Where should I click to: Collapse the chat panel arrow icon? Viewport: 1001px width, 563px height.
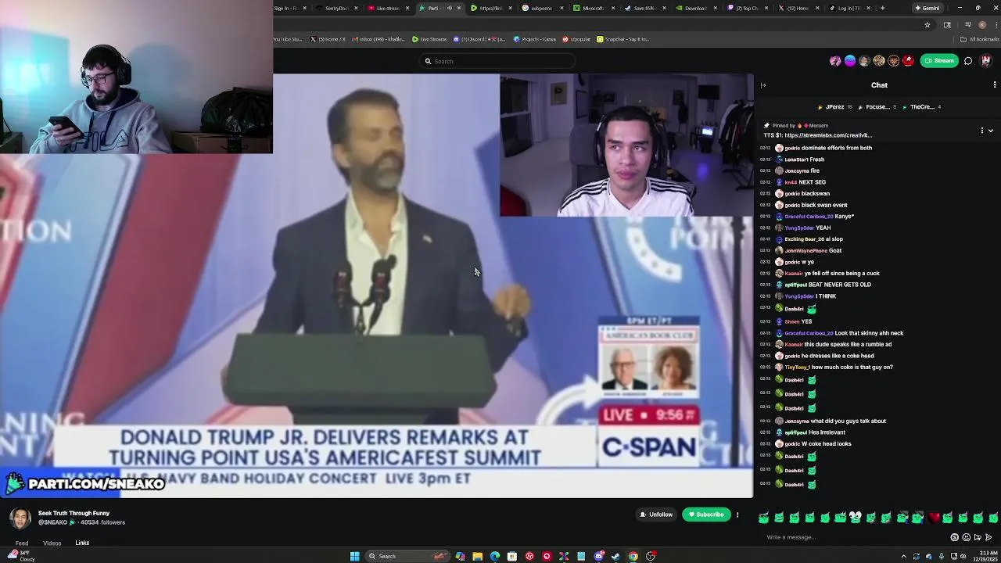[763, 85]
